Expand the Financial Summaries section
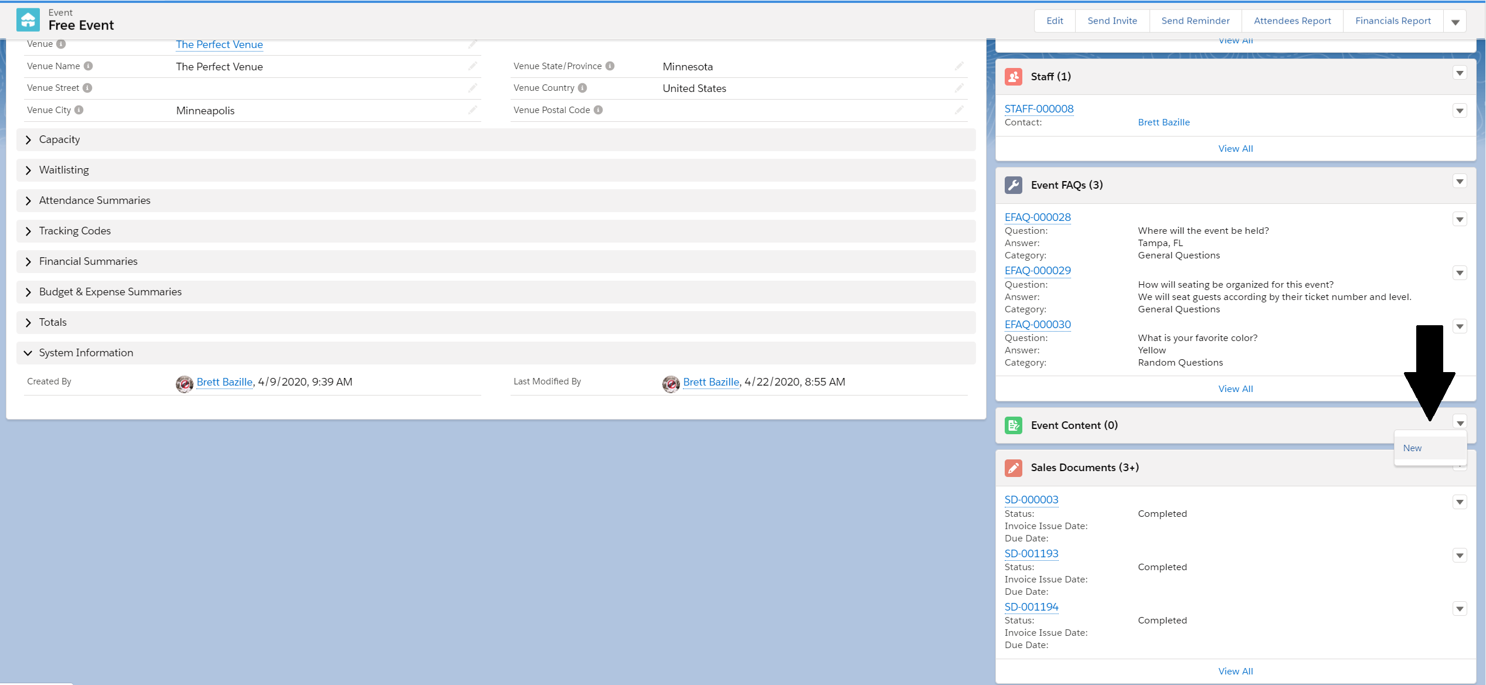Screen dimensions: 1486x685 pos(28,262)
